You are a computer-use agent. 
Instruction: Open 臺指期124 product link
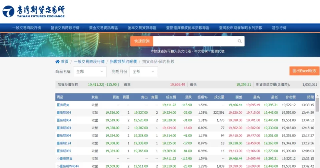(64, 143)
